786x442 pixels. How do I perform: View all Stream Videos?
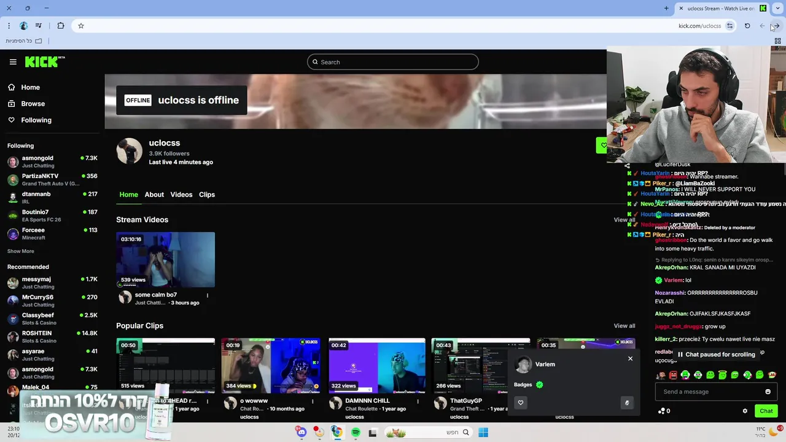tap(624, 220)
